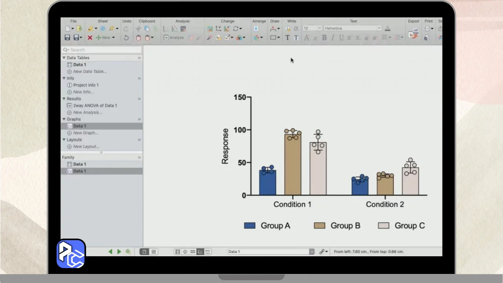
Task: Collapse the Results section
Action: [64, 99]
